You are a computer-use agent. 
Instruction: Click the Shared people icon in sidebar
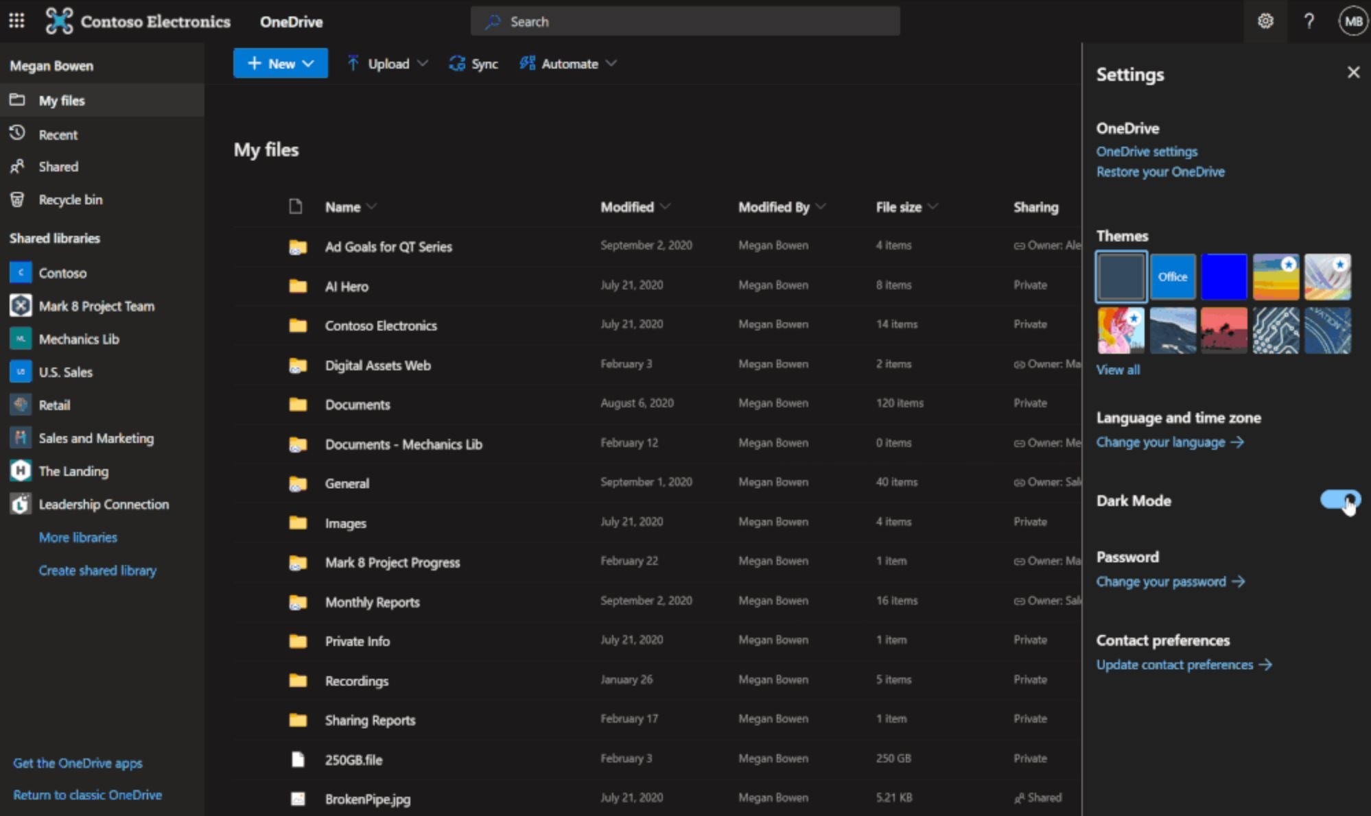coord(17,166)
